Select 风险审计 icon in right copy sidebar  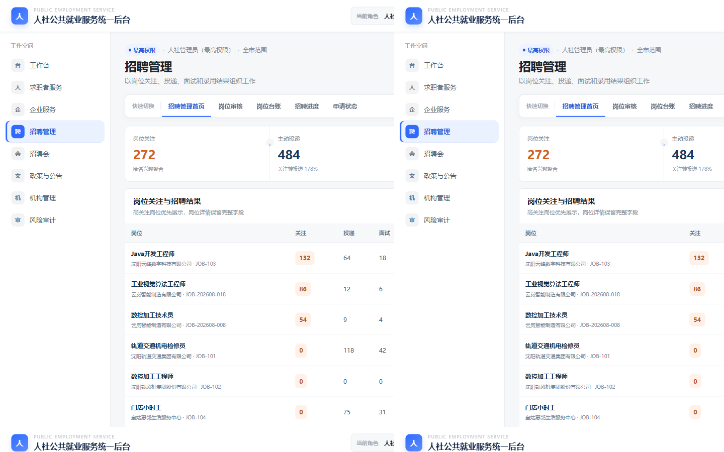412,220
